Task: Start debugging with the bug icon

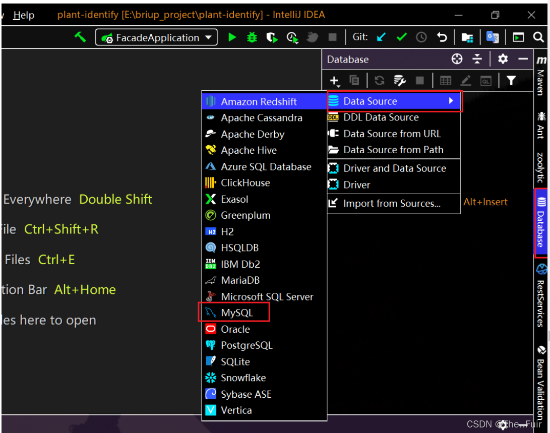Action: click(x=252, y=37)
